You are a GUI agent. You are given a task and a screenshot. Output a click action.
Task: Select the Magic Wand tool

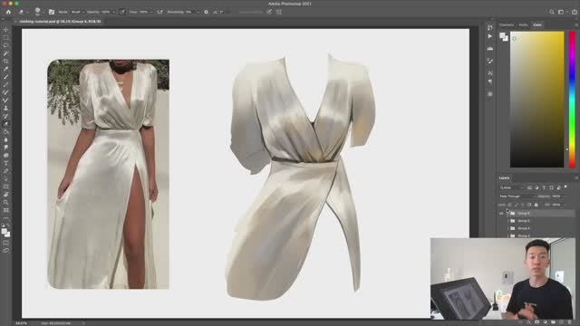pos(5,53)
